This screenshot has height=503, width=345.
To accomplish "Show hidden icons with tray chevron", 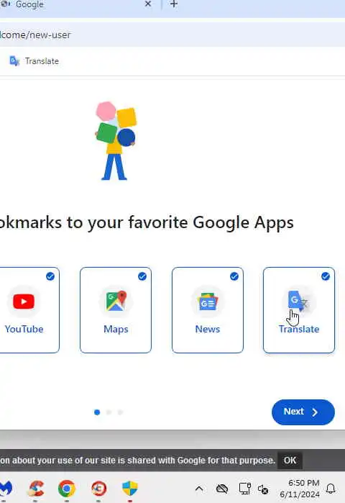I will click(x=199, y=489).
